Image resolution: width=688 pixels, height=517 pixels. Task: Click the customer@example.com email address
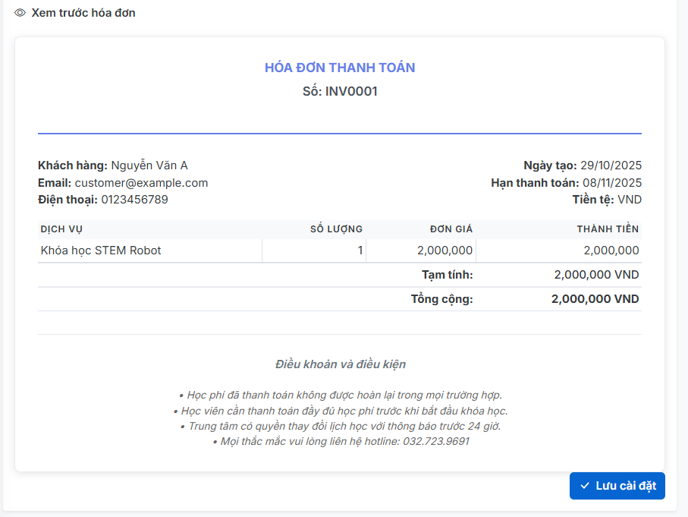[x=141, y=183]
